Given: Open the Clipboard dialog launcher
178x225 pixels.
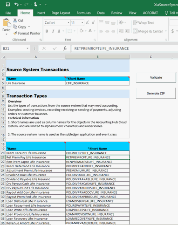Looking at the screenshot, I should [x=41, y=40].
